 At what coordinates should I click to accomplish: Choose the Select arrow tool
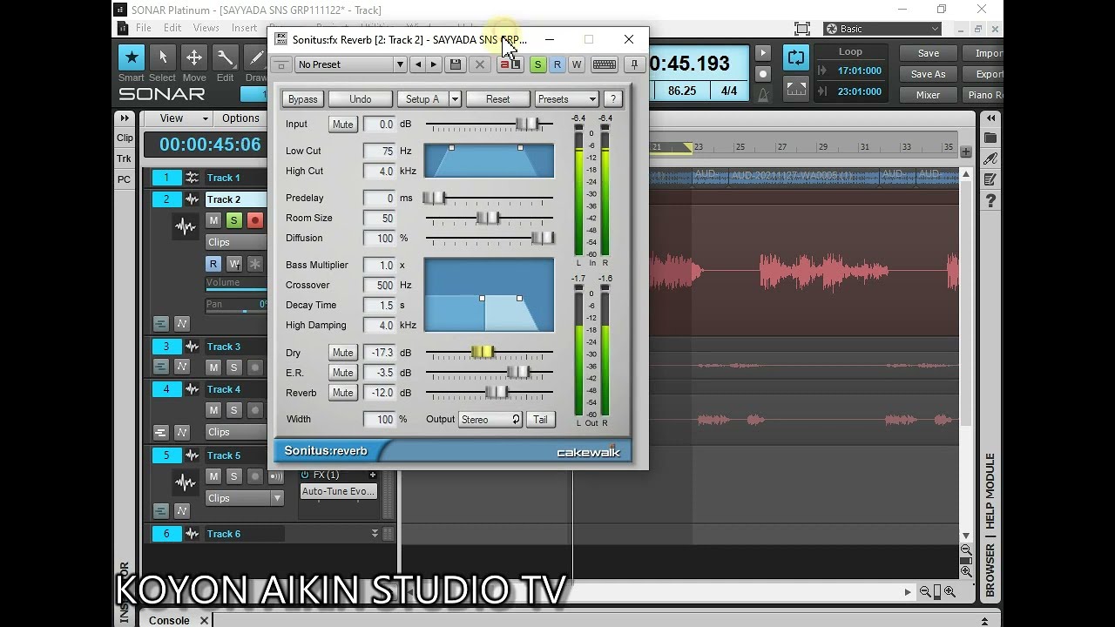[x=162, y=58]
